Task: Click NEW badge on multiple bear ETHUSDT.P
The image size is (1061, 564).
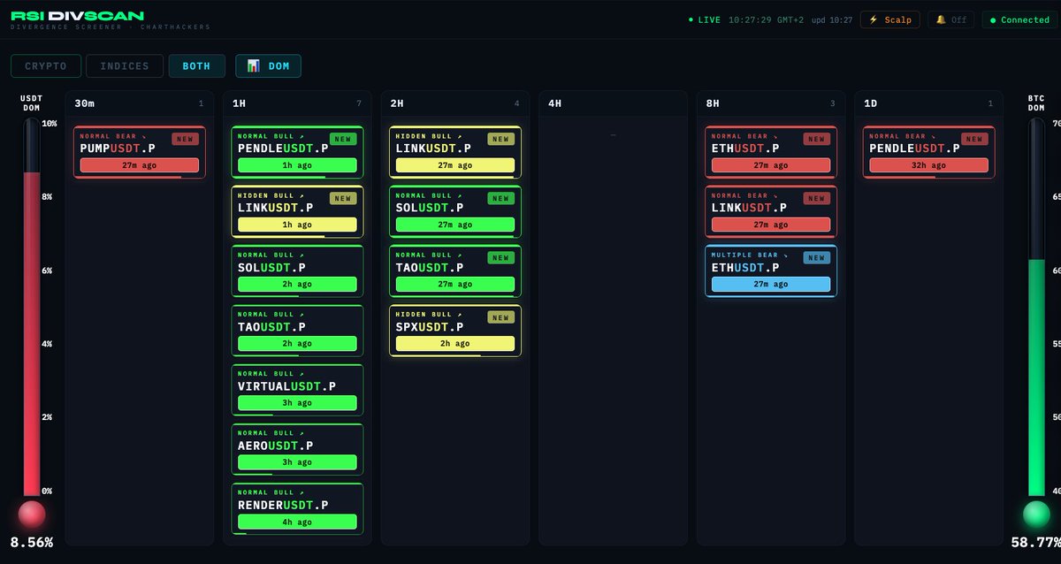Action: pyautogui.click(x=817, y=258)
